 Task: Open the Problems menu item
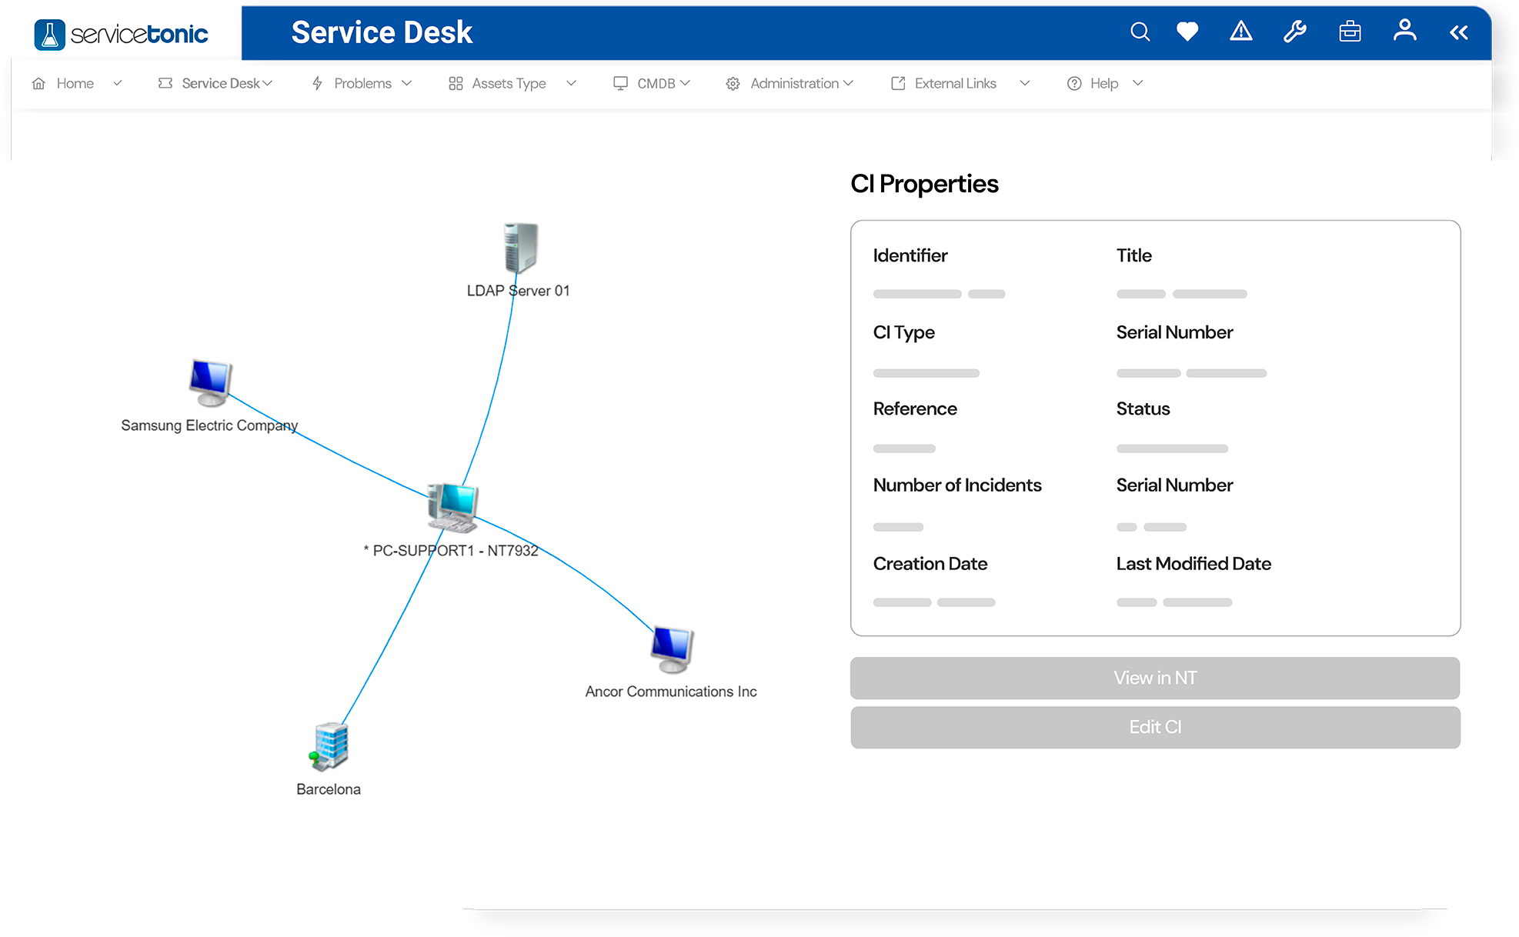tap(362, 83)
